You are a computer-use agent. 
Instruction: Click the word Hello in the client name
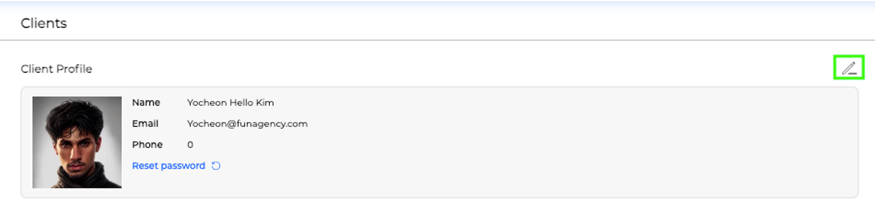(241, 103)
